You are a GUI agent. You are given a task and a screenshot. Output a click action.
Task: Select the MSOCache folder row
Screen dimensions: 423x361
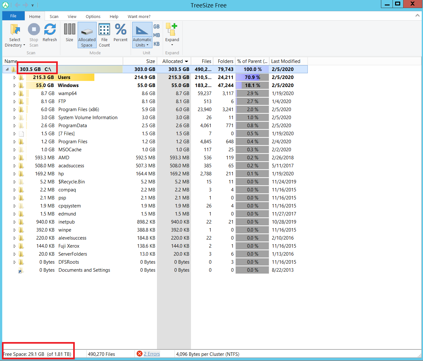155,150
